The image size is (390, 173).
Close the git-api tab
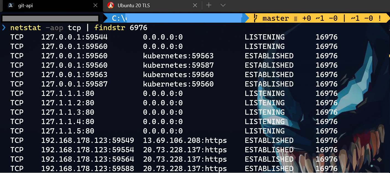[95, 5]
